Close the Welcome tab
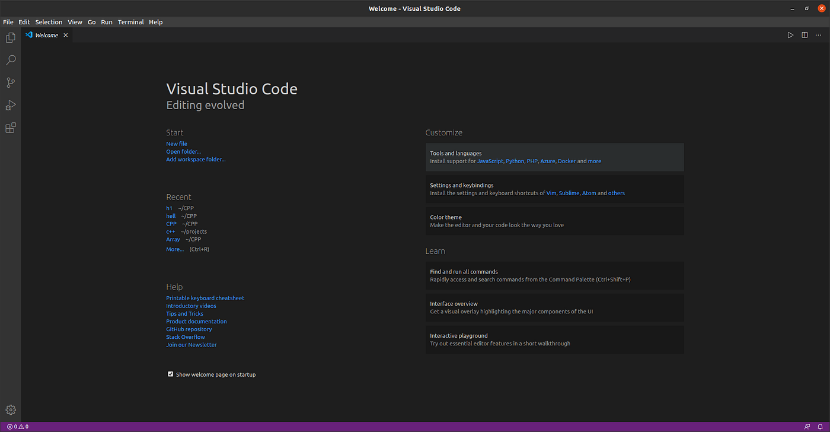 click(x=66, y=35)
